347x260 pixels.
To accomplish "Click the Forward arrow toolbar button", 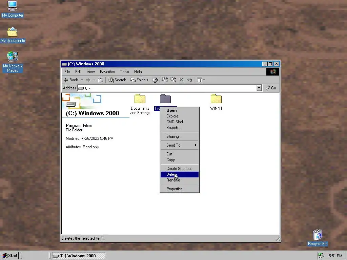I will coord(88,80).
